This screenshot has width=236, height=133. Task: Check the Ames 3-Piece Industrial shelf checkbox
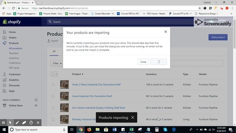pyautogui.click(x=53, y=85)
